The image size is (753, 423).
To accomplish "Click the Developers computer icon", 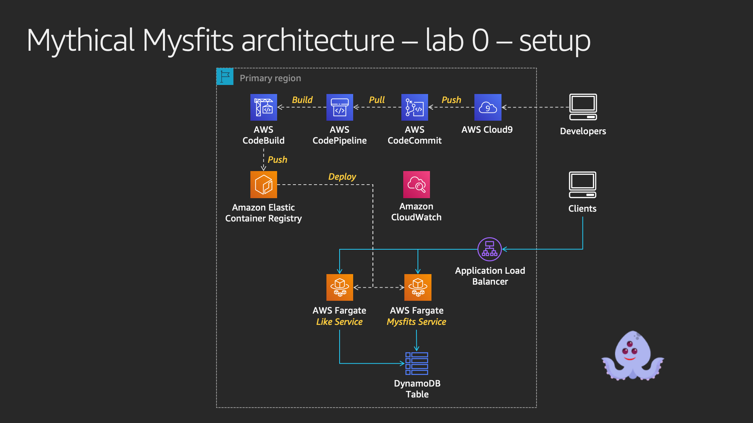I will (583, 107).
